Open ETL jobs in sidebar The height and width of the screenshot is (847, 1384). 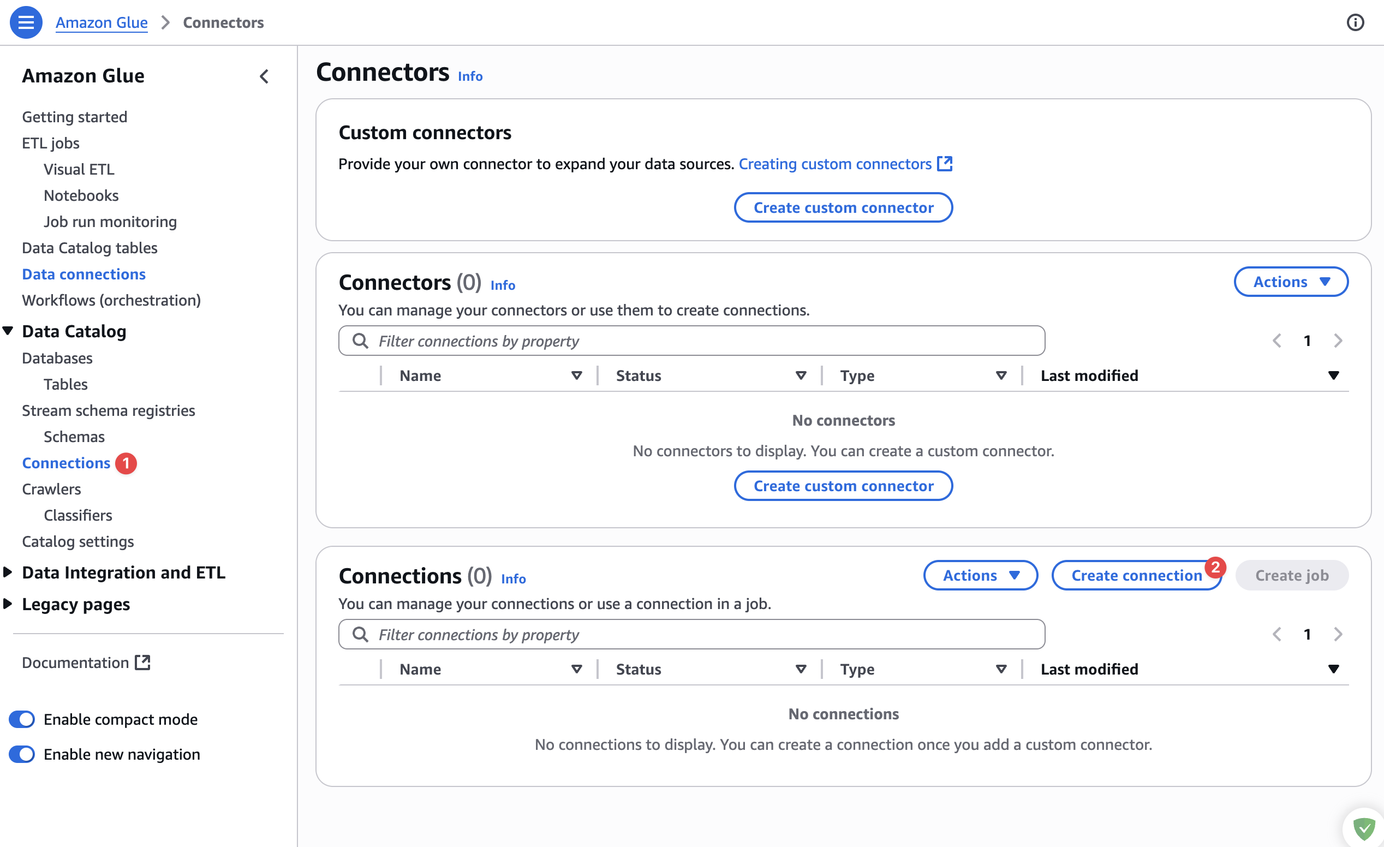tap(51, 143)
